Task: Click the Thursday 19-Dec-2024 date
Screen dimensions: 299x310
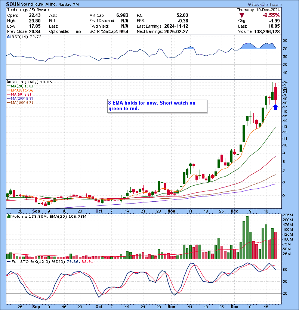Action: pos(258,10)
